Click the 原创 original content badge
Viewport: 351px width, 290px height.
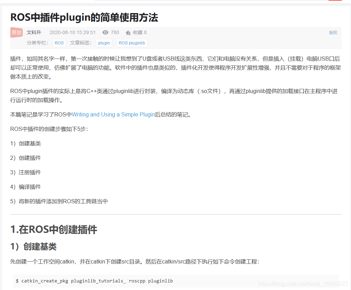tap(16, 32)
